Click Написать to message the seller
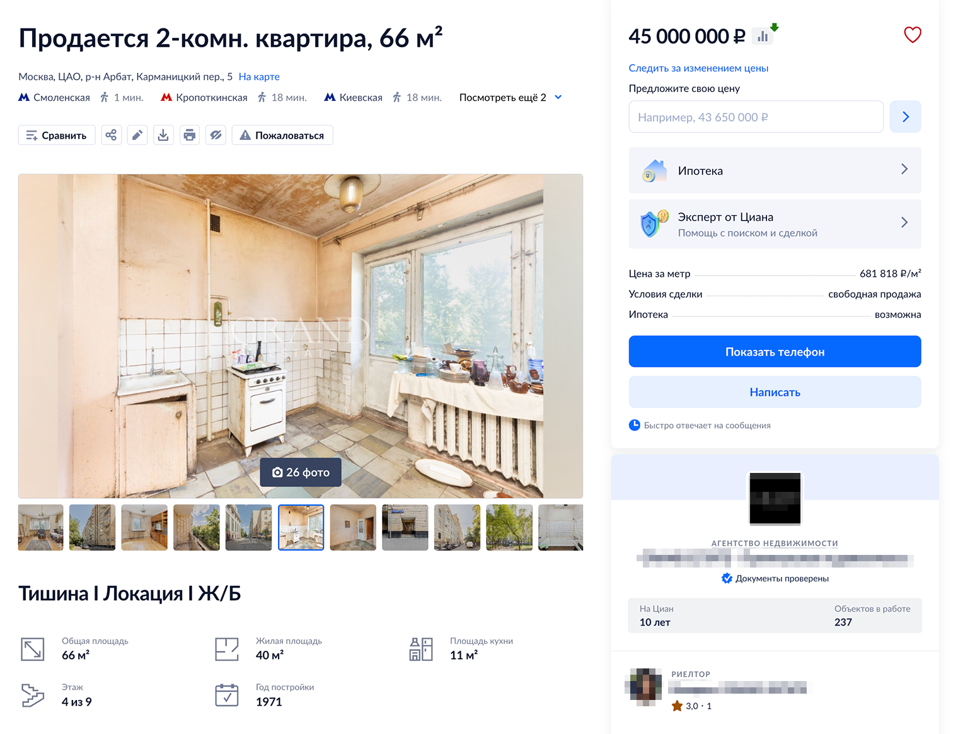The image size is (958, 734). pos(775,392)
